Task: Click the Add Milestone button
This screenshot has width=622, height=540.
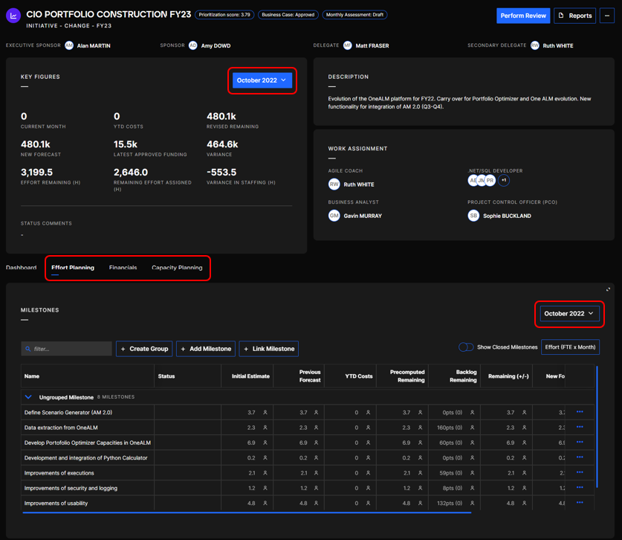Action: (x=206, y=349)
